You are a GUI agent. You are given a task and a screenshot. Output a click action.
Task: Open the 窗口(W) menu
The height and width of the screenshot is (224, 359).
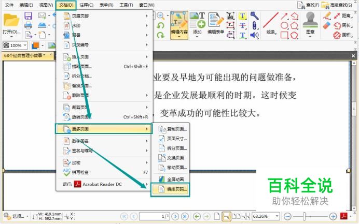click(146, 5)
